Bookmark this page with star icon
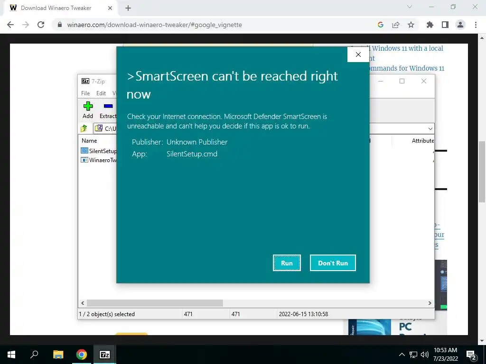This screenshot has height=364, width=486. 411,25
